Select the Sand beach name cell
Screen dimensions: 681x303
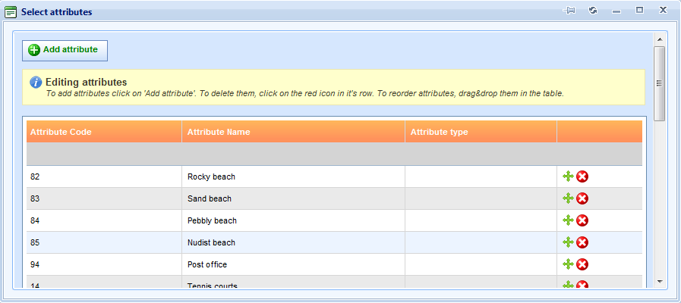point(294,198)
